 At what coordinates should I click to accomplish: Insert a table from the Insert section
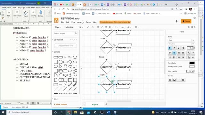[183, 80]
